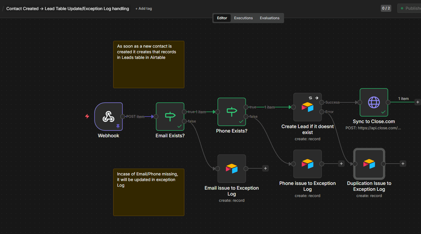Switch to the Evaluations tab
The image size is (421, 234).
(x=270, y=18)
